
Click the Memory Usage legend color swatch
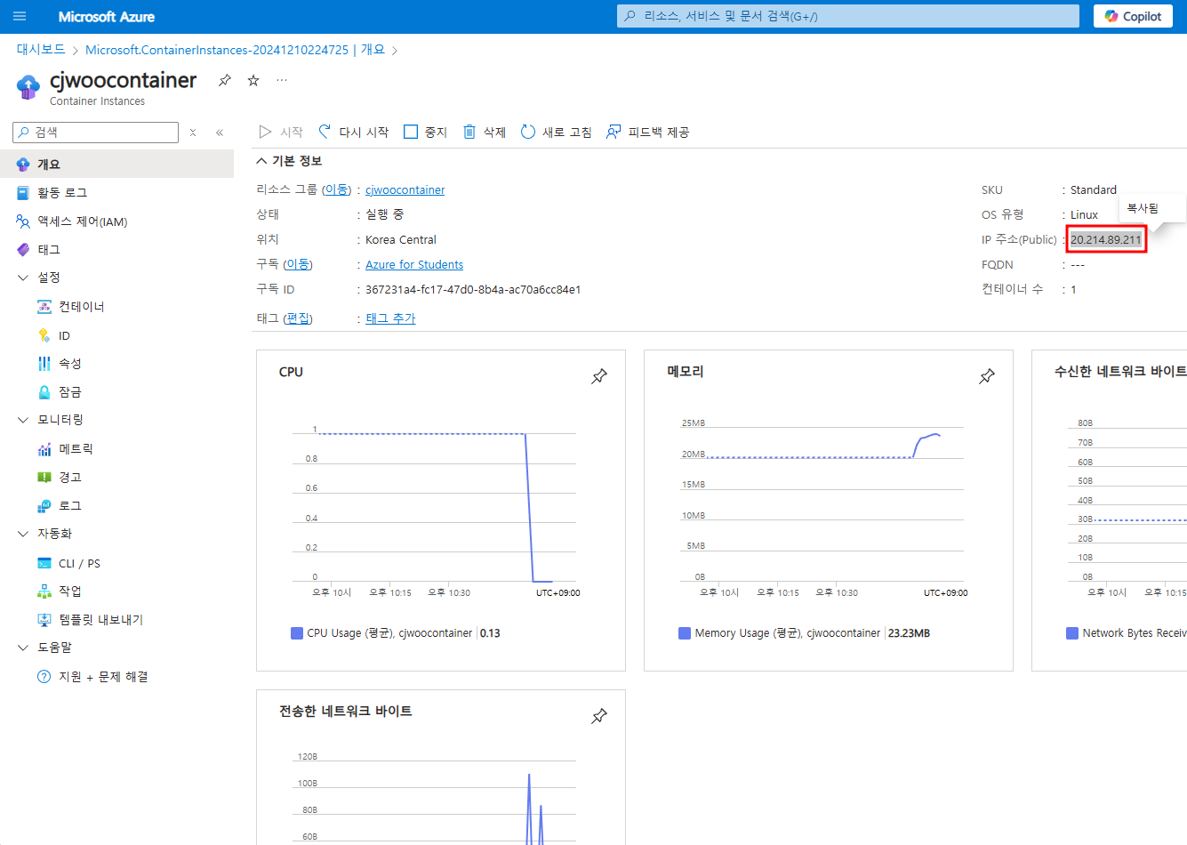(685, 633)
